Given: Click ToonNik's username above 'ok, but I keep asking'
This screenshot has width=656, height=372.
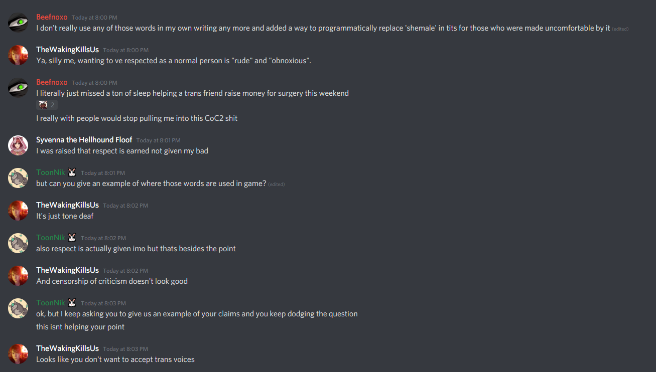Looking at the screenshot, I should pyautogui.click(x=51, y=303).
